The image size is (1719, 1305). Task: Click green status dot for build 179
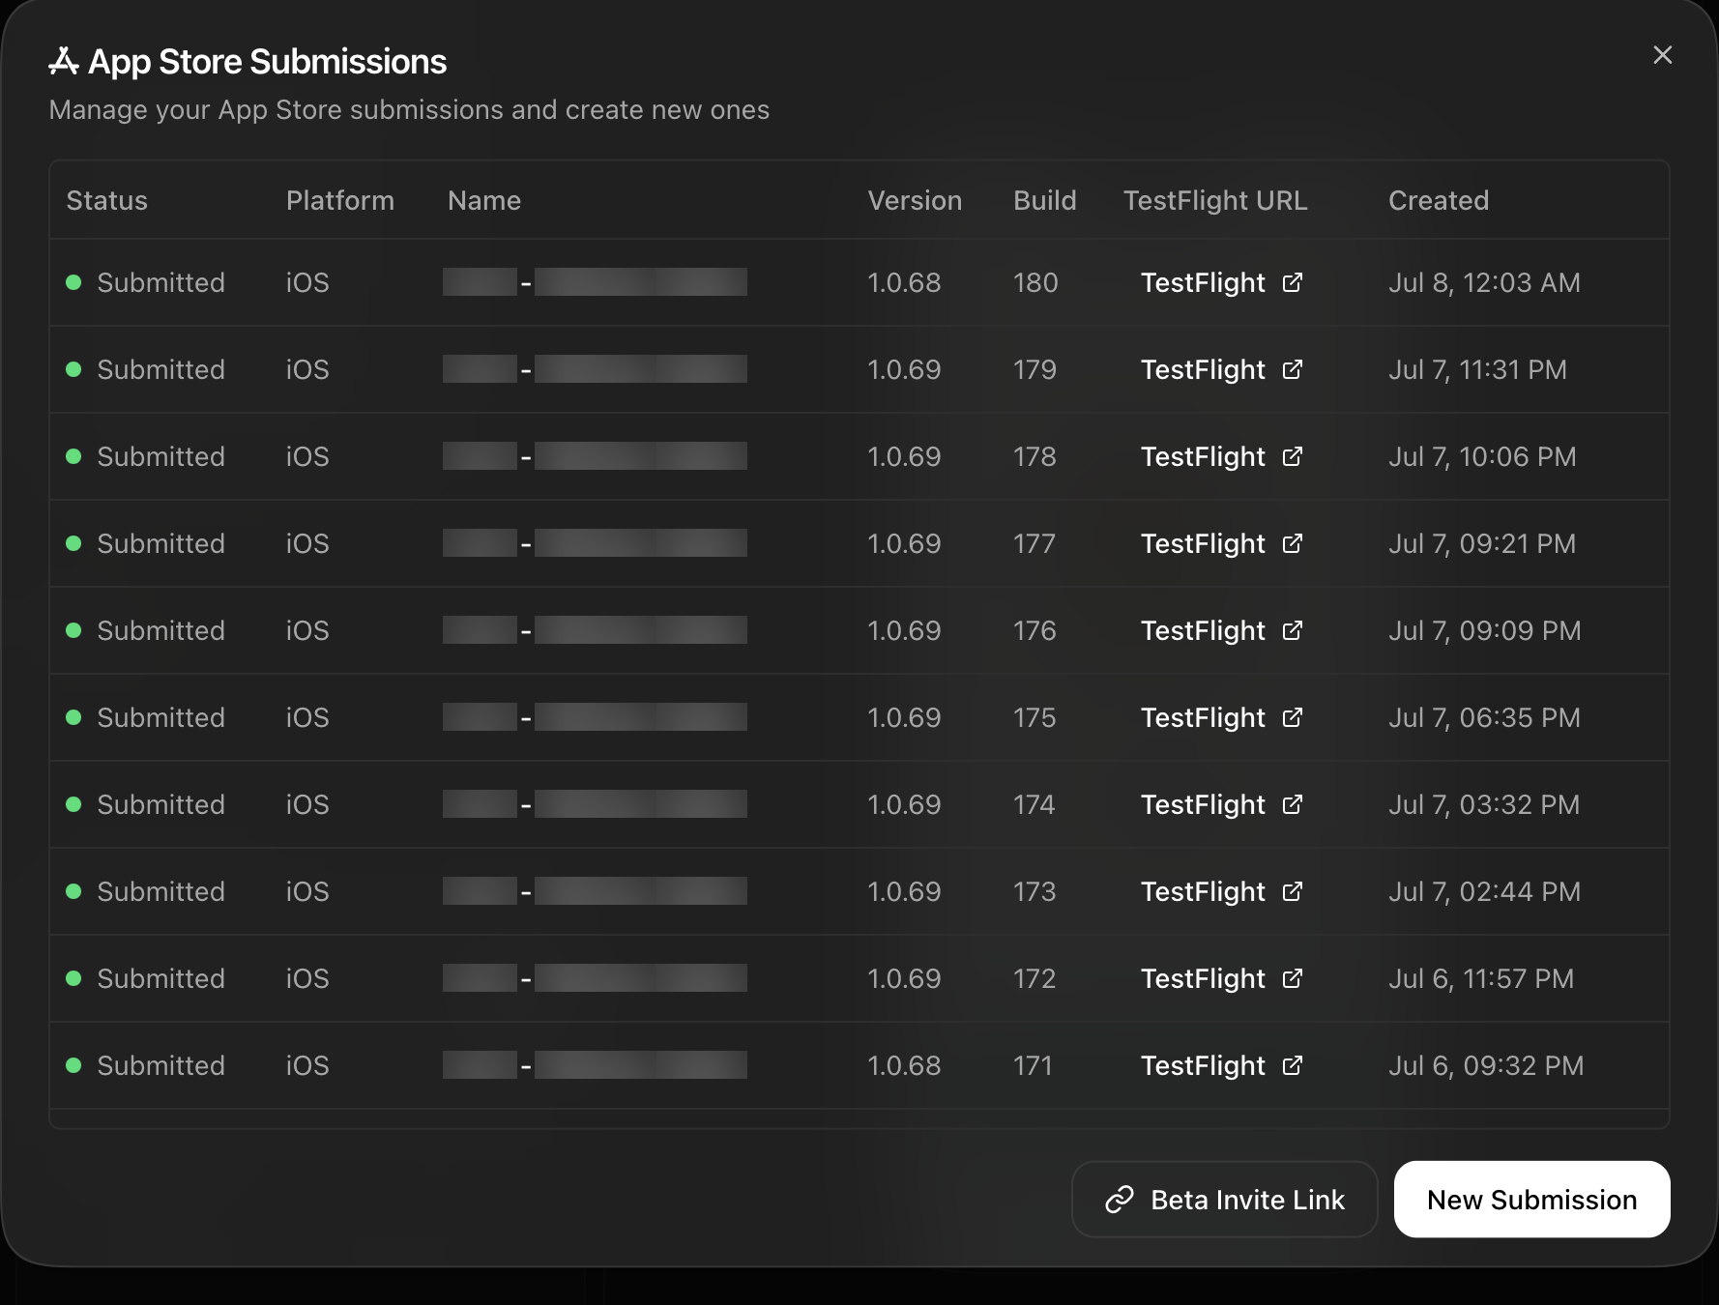pyautogui.click(x=73, y=369)
